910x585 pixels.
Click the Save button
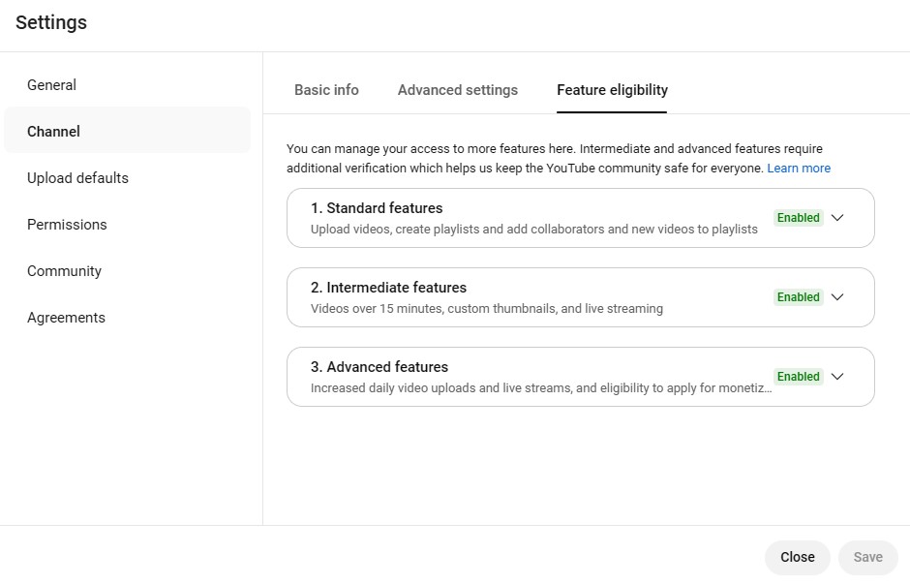click(867, 557)
